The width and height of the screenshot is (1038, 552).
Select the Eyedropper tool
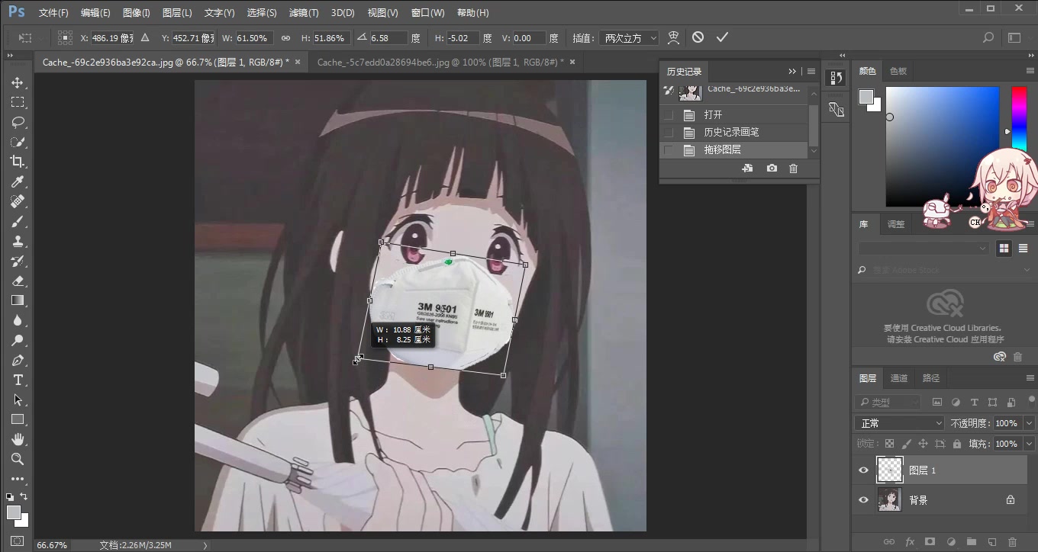[x=18, y=181]
